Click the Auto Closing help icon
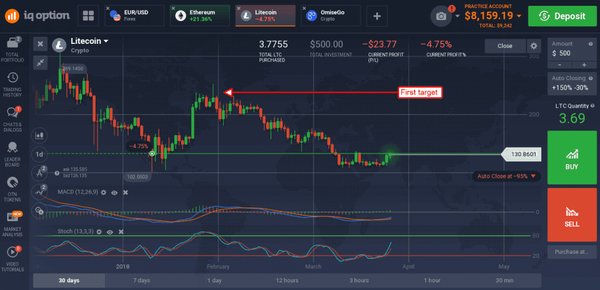 point(591,78)
